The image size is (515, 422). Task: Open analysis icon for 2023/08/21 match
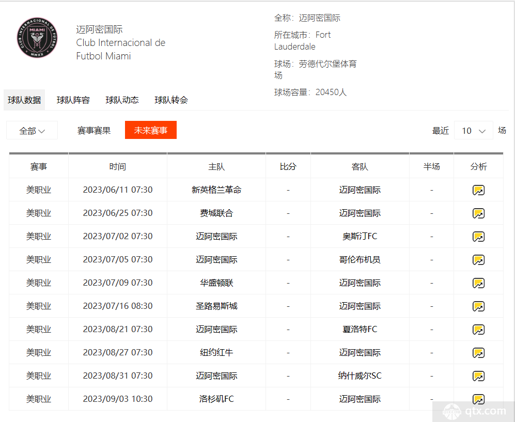[x=478, y=330]
